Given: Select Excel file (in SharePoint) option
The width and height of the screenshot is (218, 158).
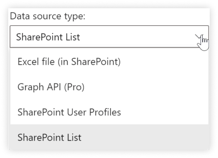Looking at the screenshot, I should tap(109, 61).
